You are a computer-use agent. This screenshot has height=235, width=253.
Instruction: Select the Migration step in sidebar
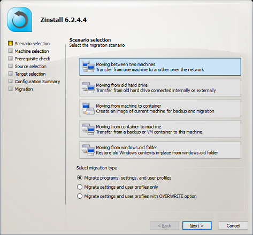tap(24, 89)
